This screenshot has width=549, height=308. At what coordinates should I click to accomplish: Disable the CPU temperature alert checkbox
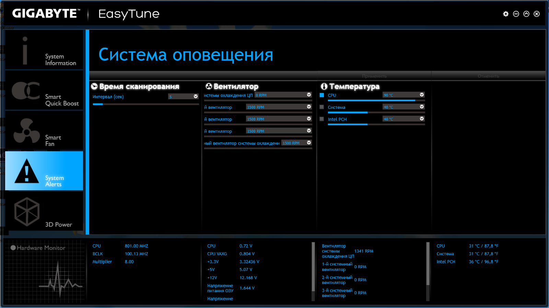click(322, 95)
